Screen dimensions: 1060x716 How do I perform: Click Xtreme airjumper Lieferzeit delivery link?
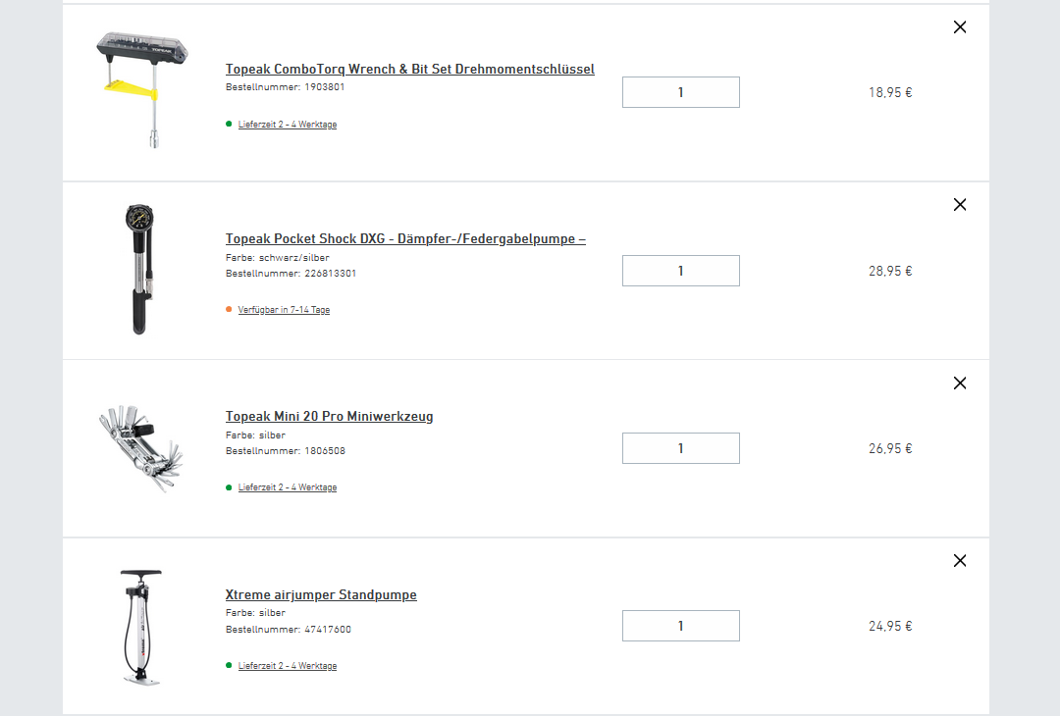[x=287, y=666]
